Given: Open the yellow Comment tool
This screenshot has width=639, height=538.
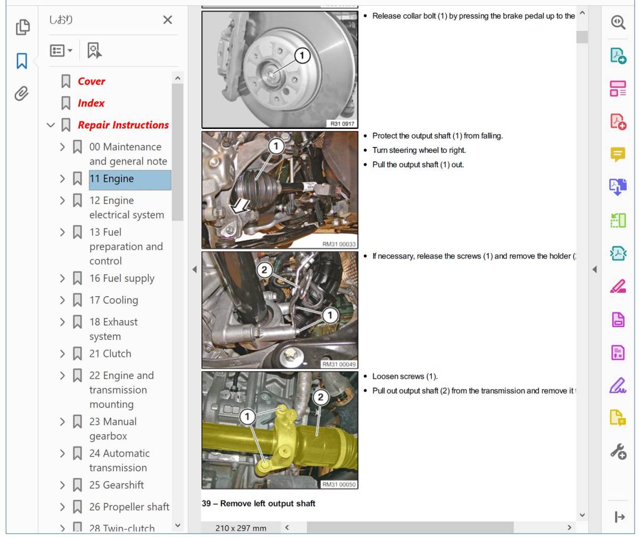Looking at the screenshot, I should pos(618,154).
